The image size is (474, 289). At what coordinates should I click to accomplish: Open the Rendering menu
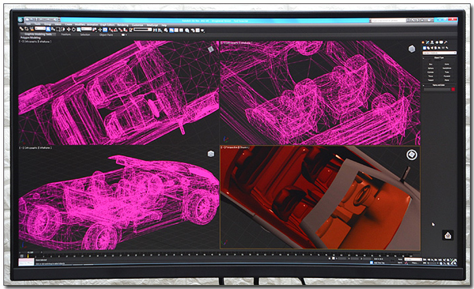click(124, 24)
